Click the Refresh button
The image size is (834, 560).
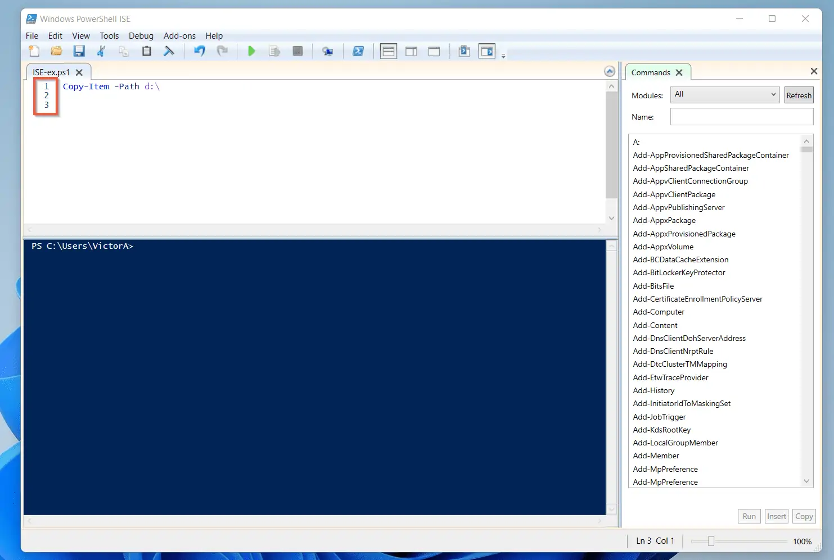click(x=799, y=95)
